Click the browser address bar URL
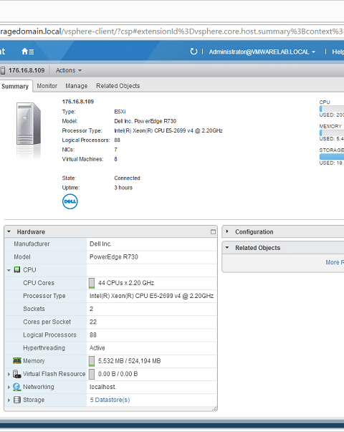This screenshot has height=432, width=344. coord(171,32)
